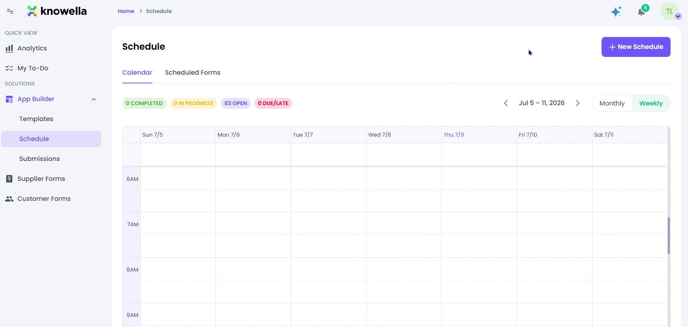Screen dimensions: 688x327
Task: Click the knowella logo
Action: (57, 11)
